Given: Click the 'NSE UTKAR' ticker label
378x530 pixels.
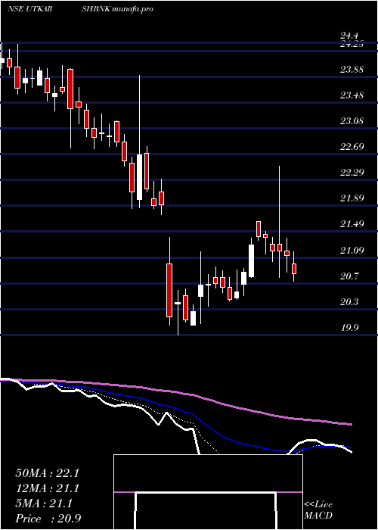Looking at the screenshot, I should [x=29, y=9].
